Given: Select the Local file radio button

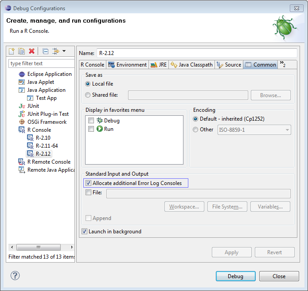Looking at the screenshot, I should [88, 84].
